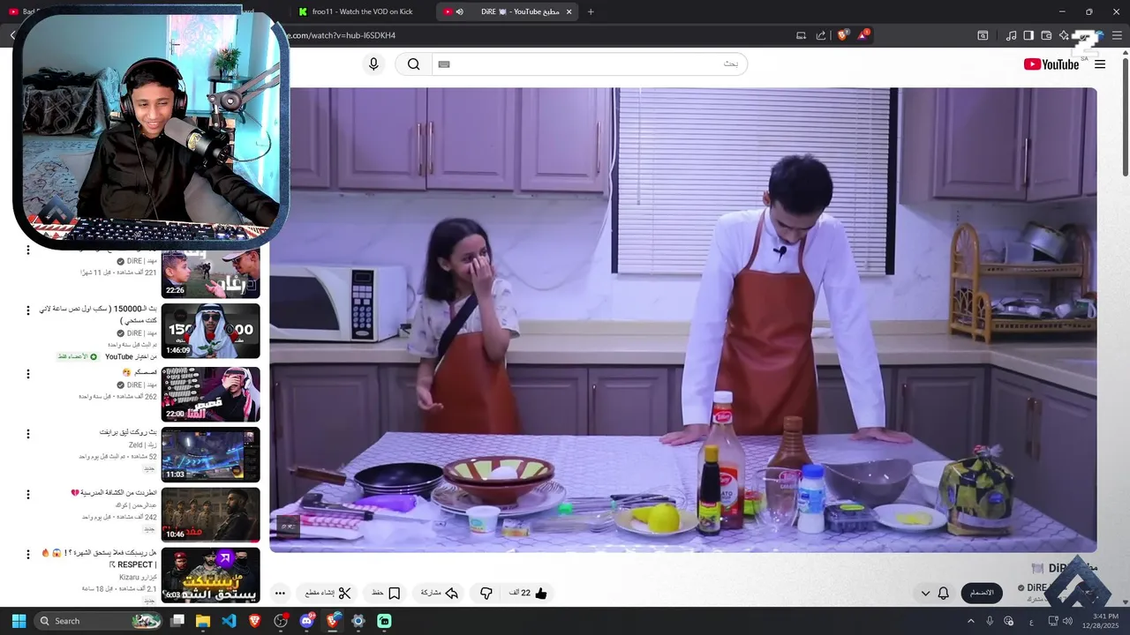Image resolution: width=1130 pixels, height=635 pixels.
Task: Open the three-dot more actions under video
Action: 280,594
